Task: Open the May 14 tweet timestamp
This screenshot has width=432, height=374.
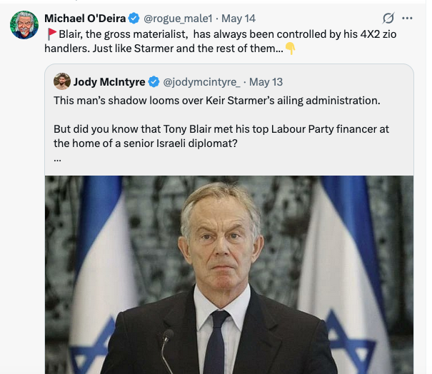Action: (x=238, y=19)
